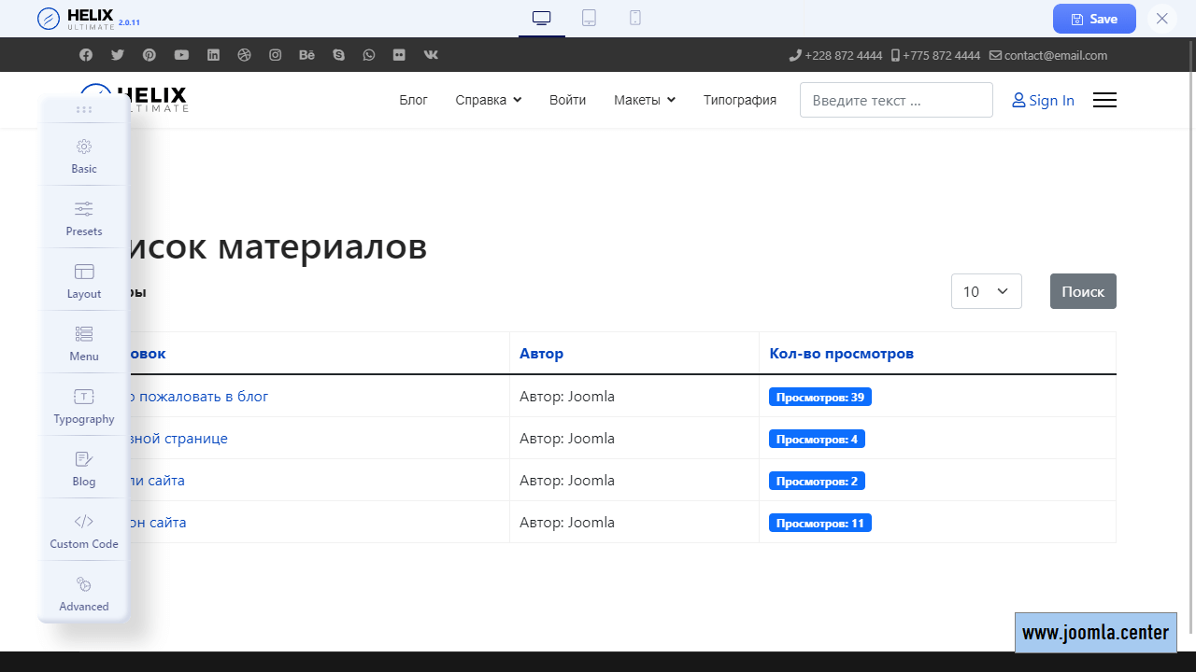Switch to tablet preview mode

coord(589,18)
